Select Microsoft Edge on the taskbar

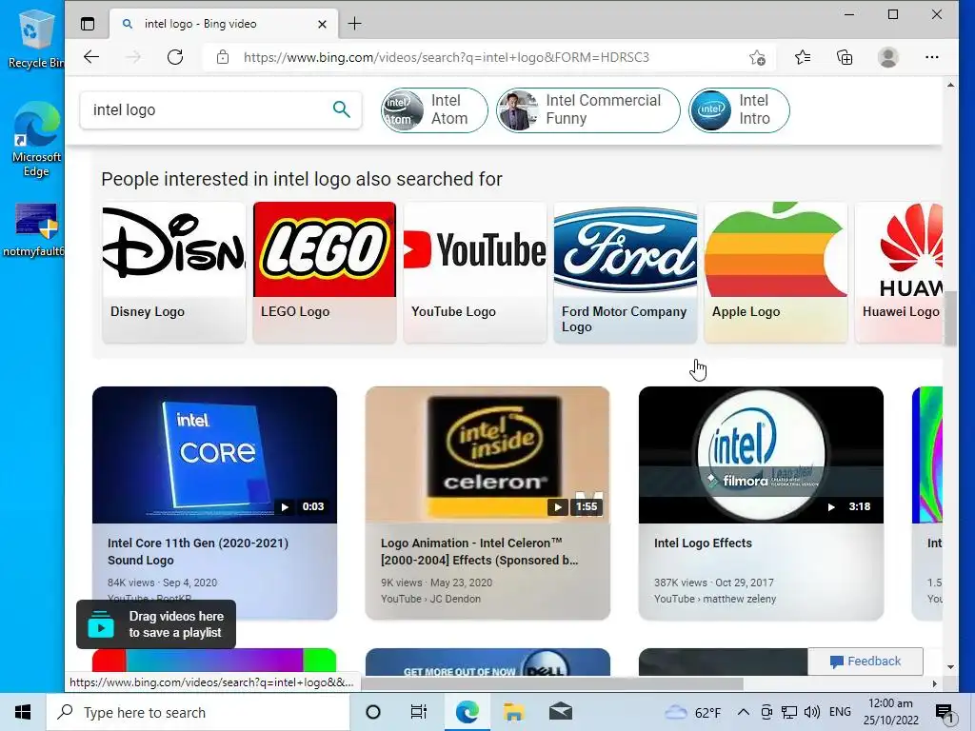pos(467,712)
